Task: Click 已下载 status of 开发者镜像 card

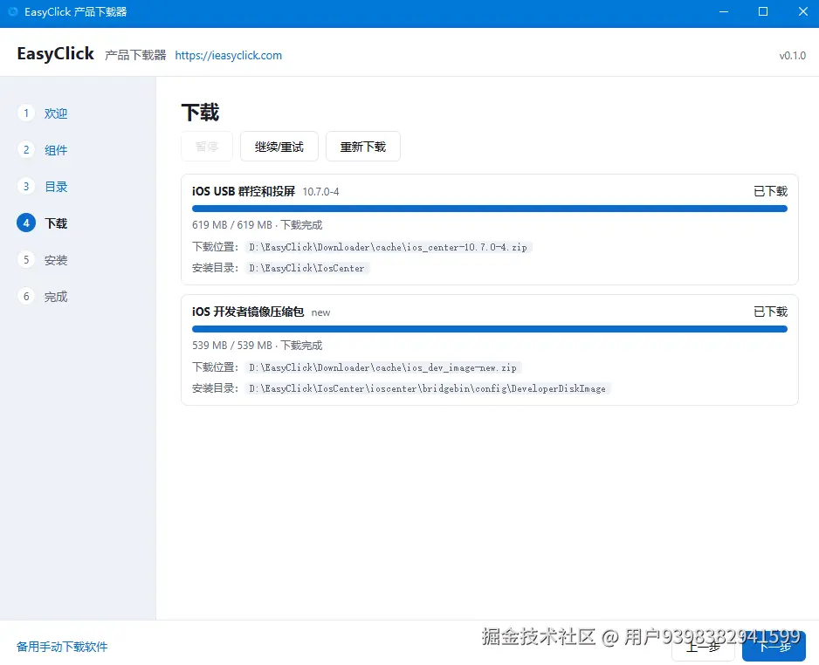Action: (770, 312)
